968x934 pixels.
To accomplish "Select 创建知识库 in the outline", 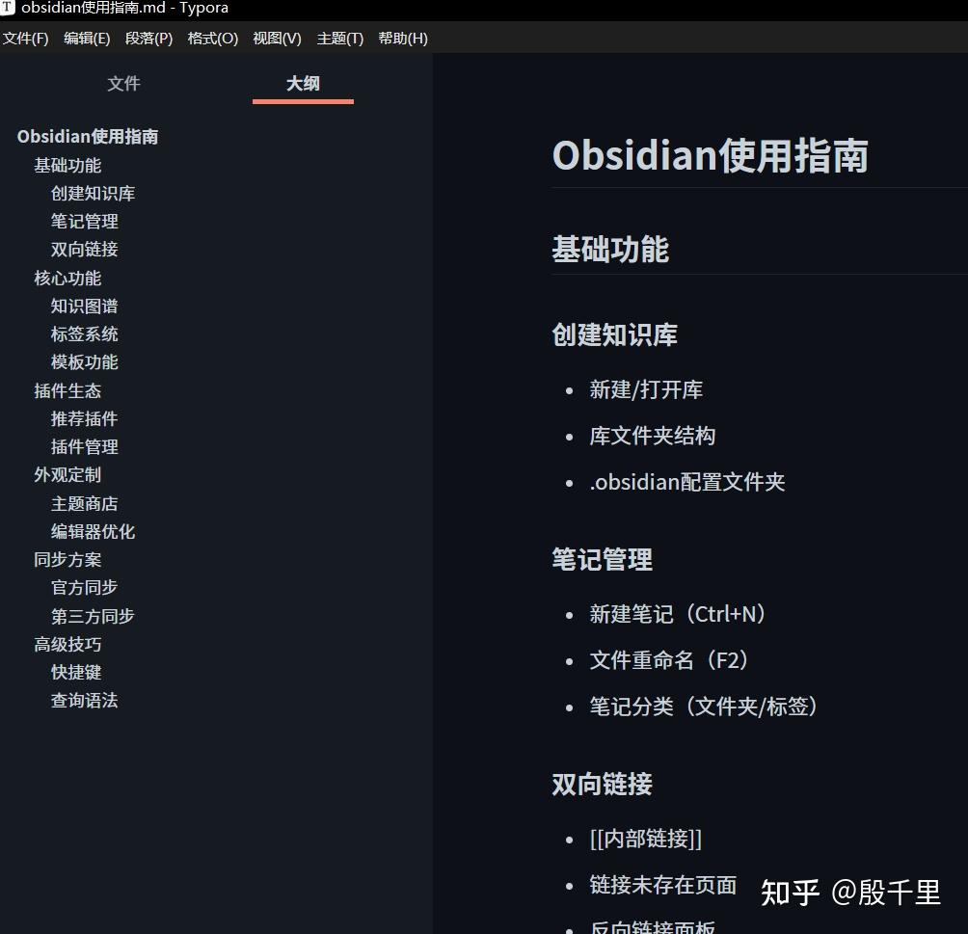I will pos(92,193).
